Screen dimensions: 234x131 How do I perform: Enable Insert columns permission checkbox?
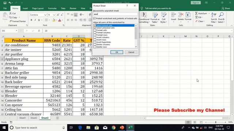click(x=95, y=37)
